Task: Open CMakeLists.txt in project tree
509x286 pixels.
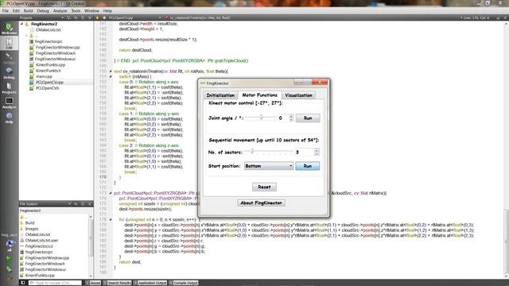Action: pos(48,30)
